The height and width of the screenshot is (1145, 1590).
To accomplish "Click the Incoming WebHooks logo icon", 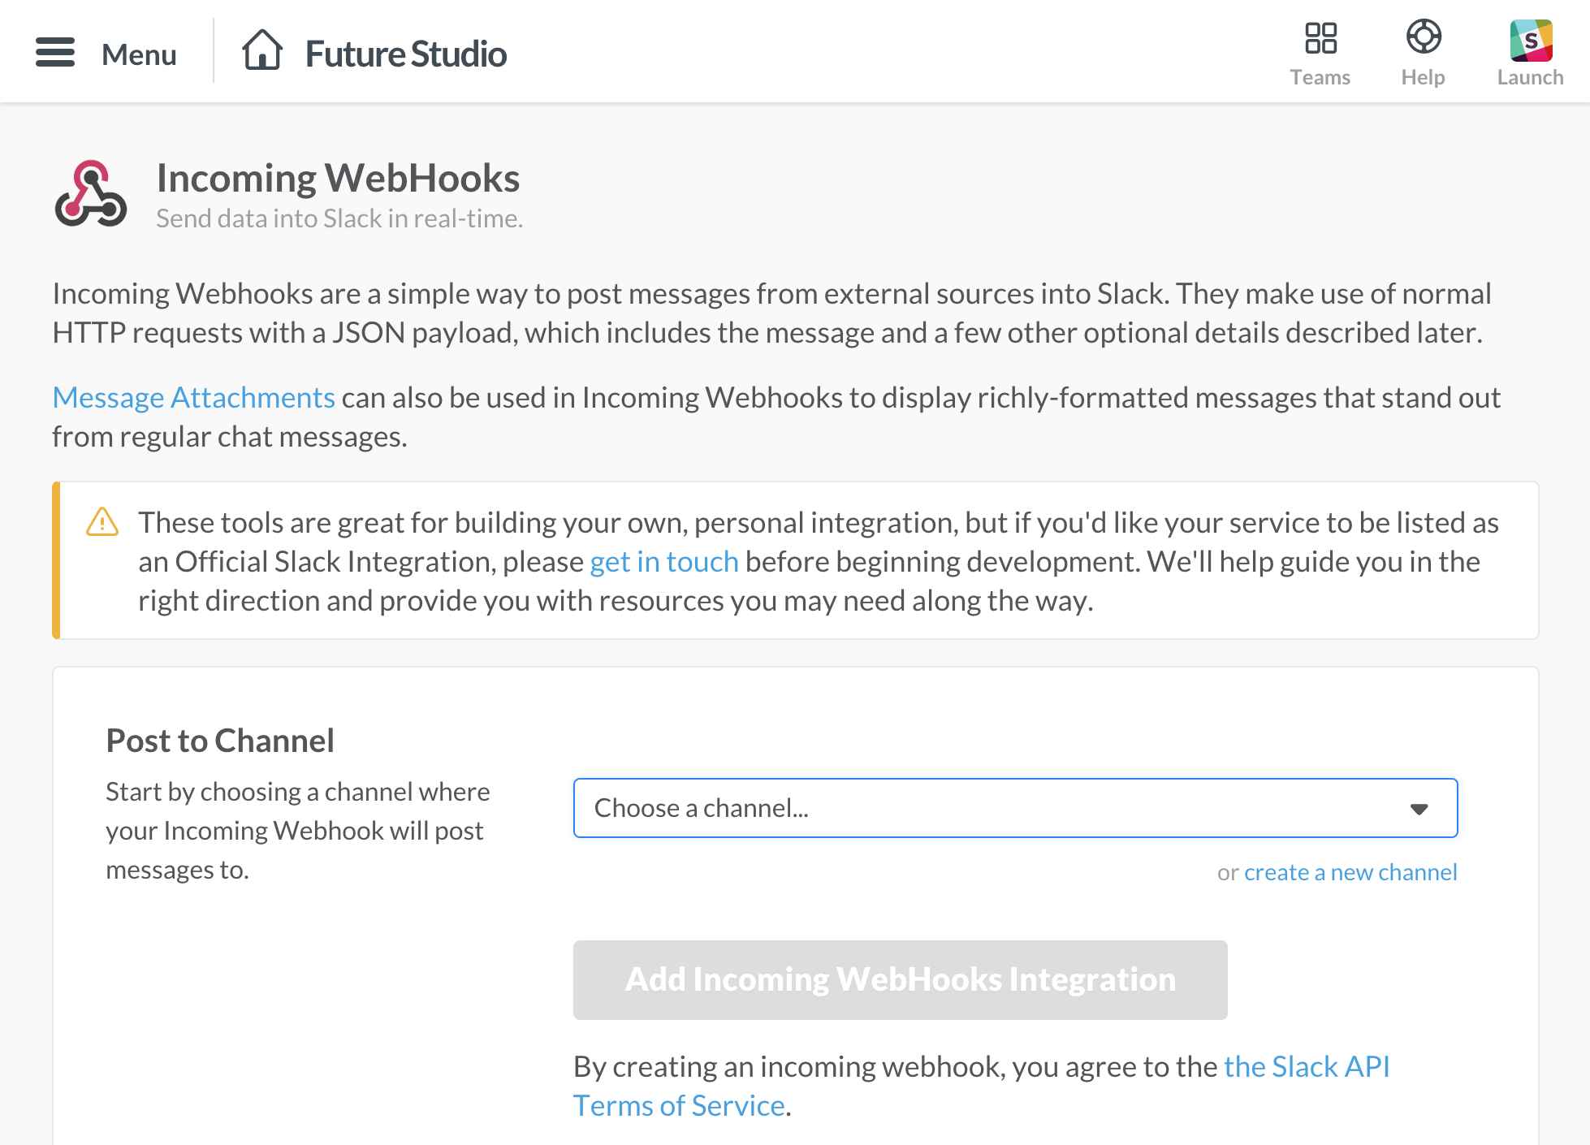I will pos(91,193).
